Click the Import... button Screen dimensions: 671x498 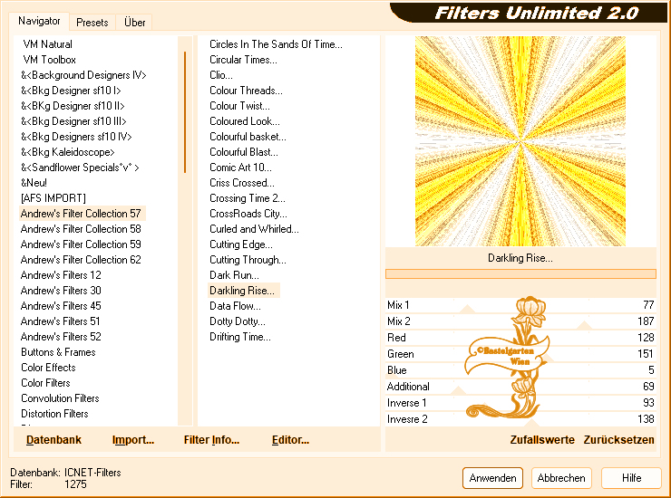click(133, 440)
